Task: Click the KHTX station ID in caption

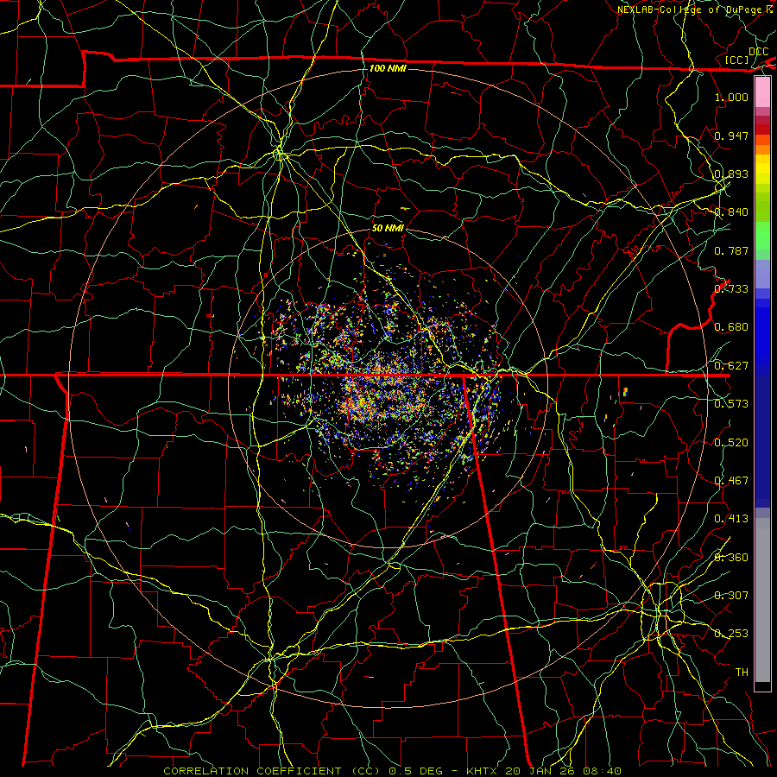Action: point(483,771)
